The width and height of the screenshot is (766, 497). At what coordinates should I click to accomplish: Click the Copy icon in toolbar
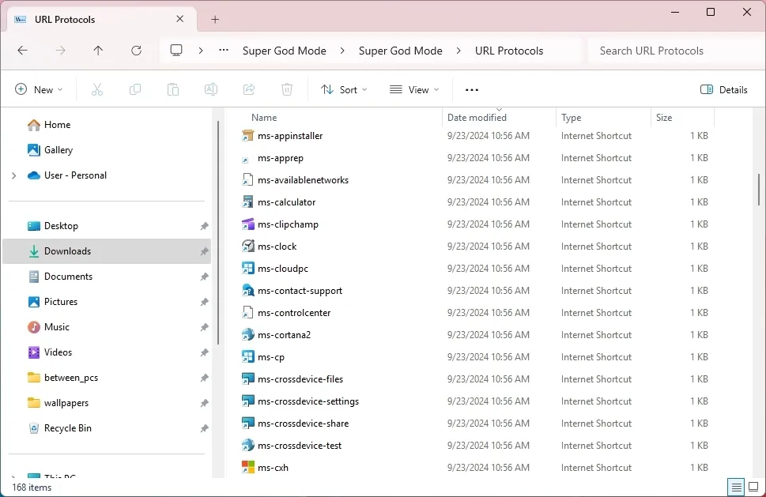(134, 89)
